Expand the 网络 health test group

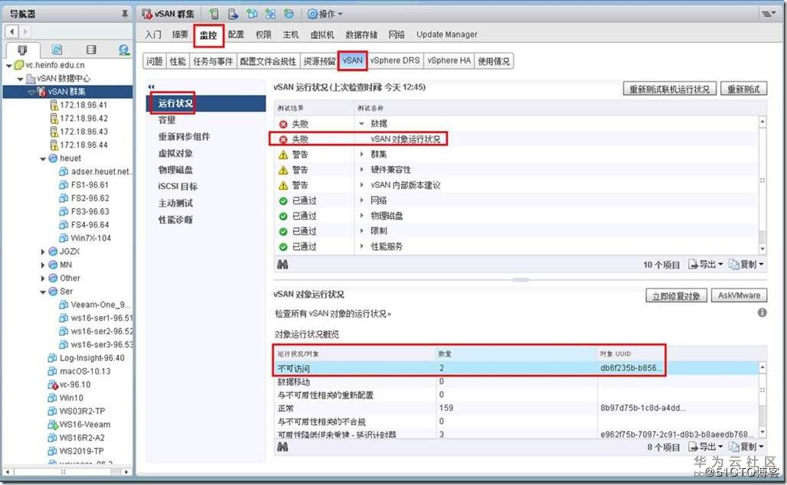pyautogui.click(x=361, y=200)
